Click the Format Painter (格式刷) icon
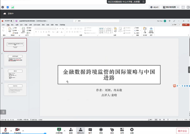Screen dimensions: 190x134 point(15,33)
